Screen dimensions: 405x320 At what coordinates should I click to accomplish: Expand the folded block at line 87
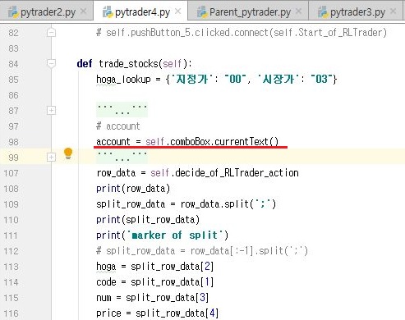(x=51, y=111)
